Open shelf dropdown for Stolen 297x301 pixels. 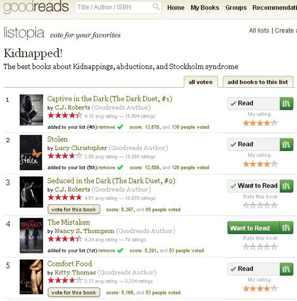[286, 144]
